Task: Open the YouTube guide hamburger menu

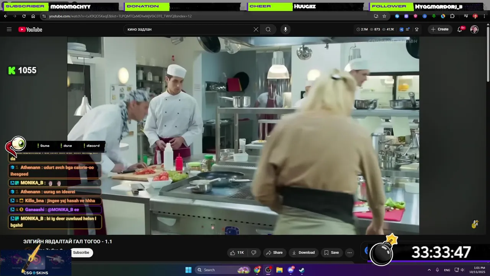Action: [x=9, y=30]
